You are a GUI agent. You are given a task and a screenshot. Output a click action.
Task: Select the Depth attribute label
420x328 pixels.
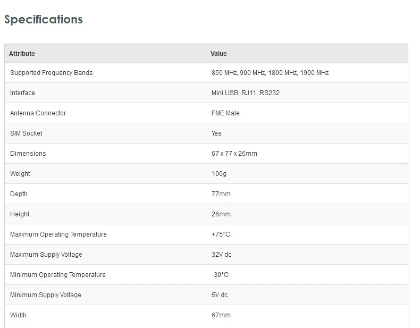point(19,194)
